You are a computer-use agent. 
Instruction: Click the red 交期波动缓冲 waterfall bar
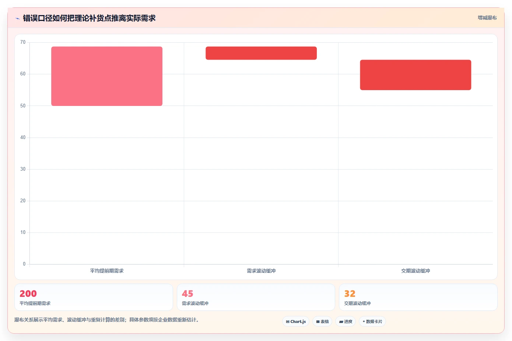coord(415,75)
